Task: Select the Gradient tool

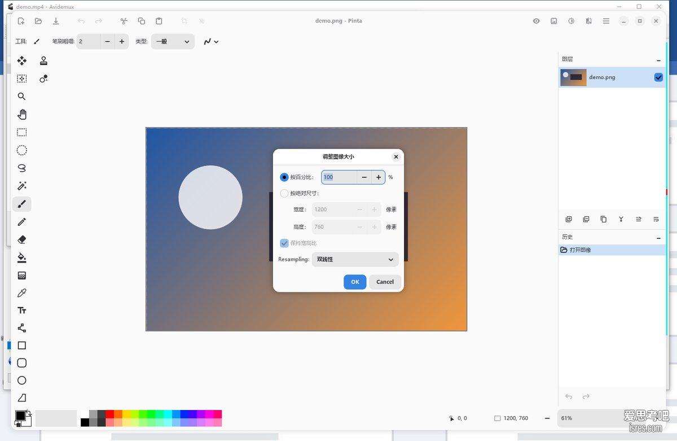Action: [x=22, y=276]
